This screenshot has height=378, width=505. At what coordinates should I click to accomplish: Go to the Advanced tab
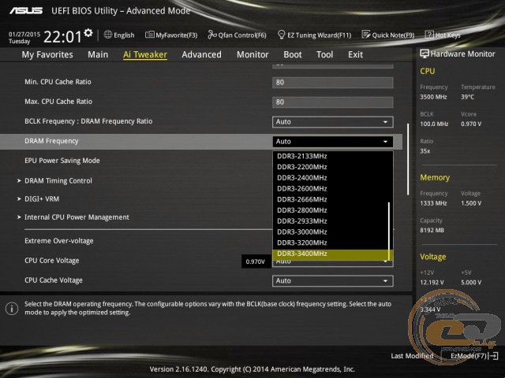click(202, 54)
